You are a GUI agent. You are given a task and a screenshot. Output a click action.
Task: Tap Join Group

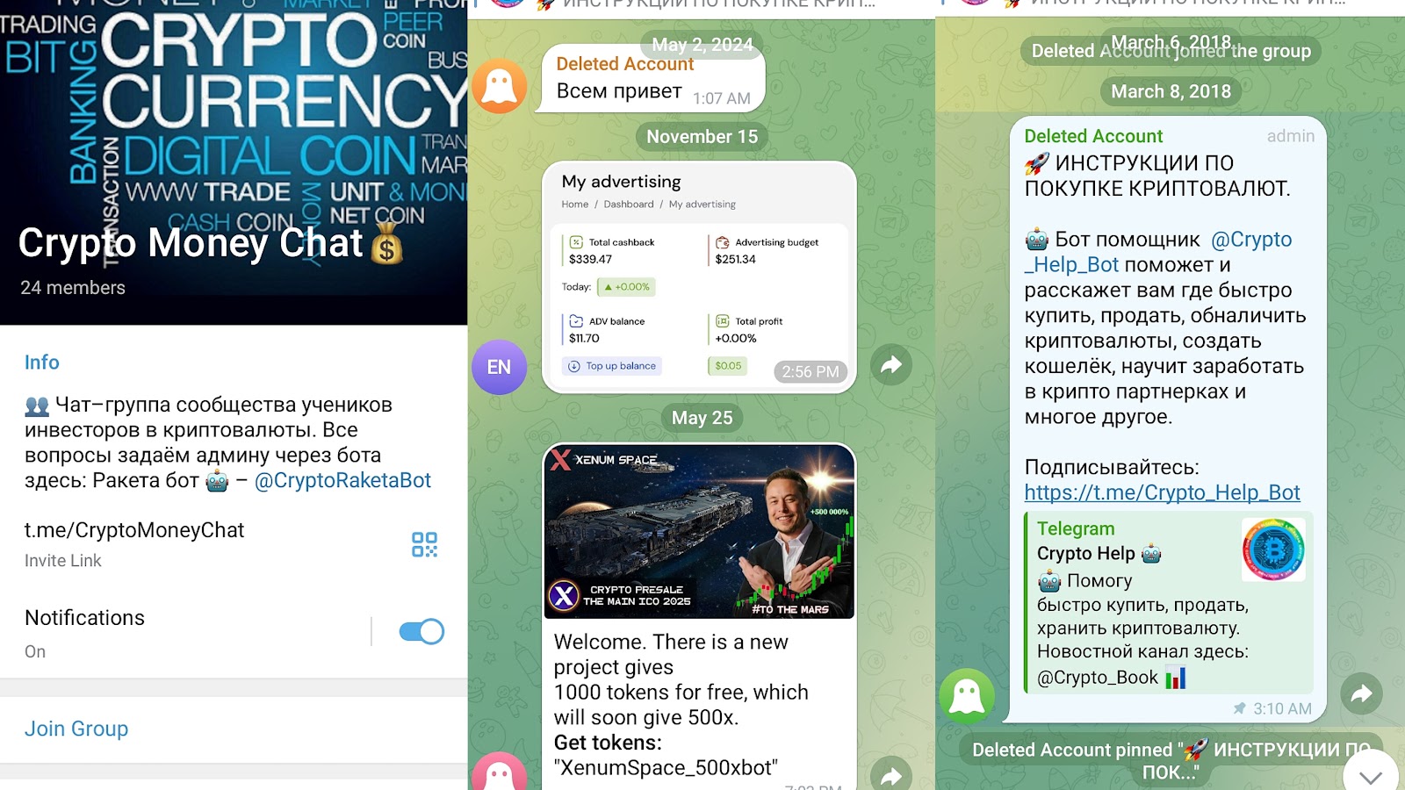76,729
